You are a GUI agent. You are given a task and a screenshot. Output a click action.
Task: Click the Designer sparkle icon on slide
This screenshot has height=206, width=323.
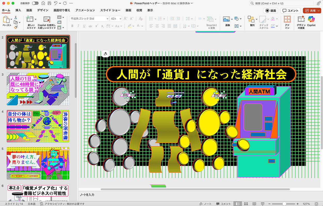pyautogui.click(x=106, y=54)
